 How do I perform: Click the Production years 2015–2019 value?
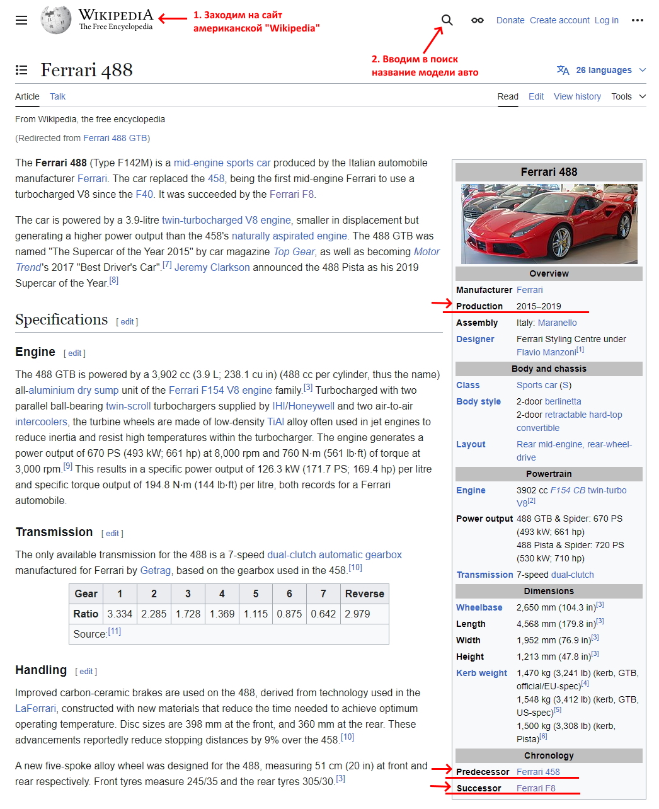pyautogui.click(x=539, y=306)
